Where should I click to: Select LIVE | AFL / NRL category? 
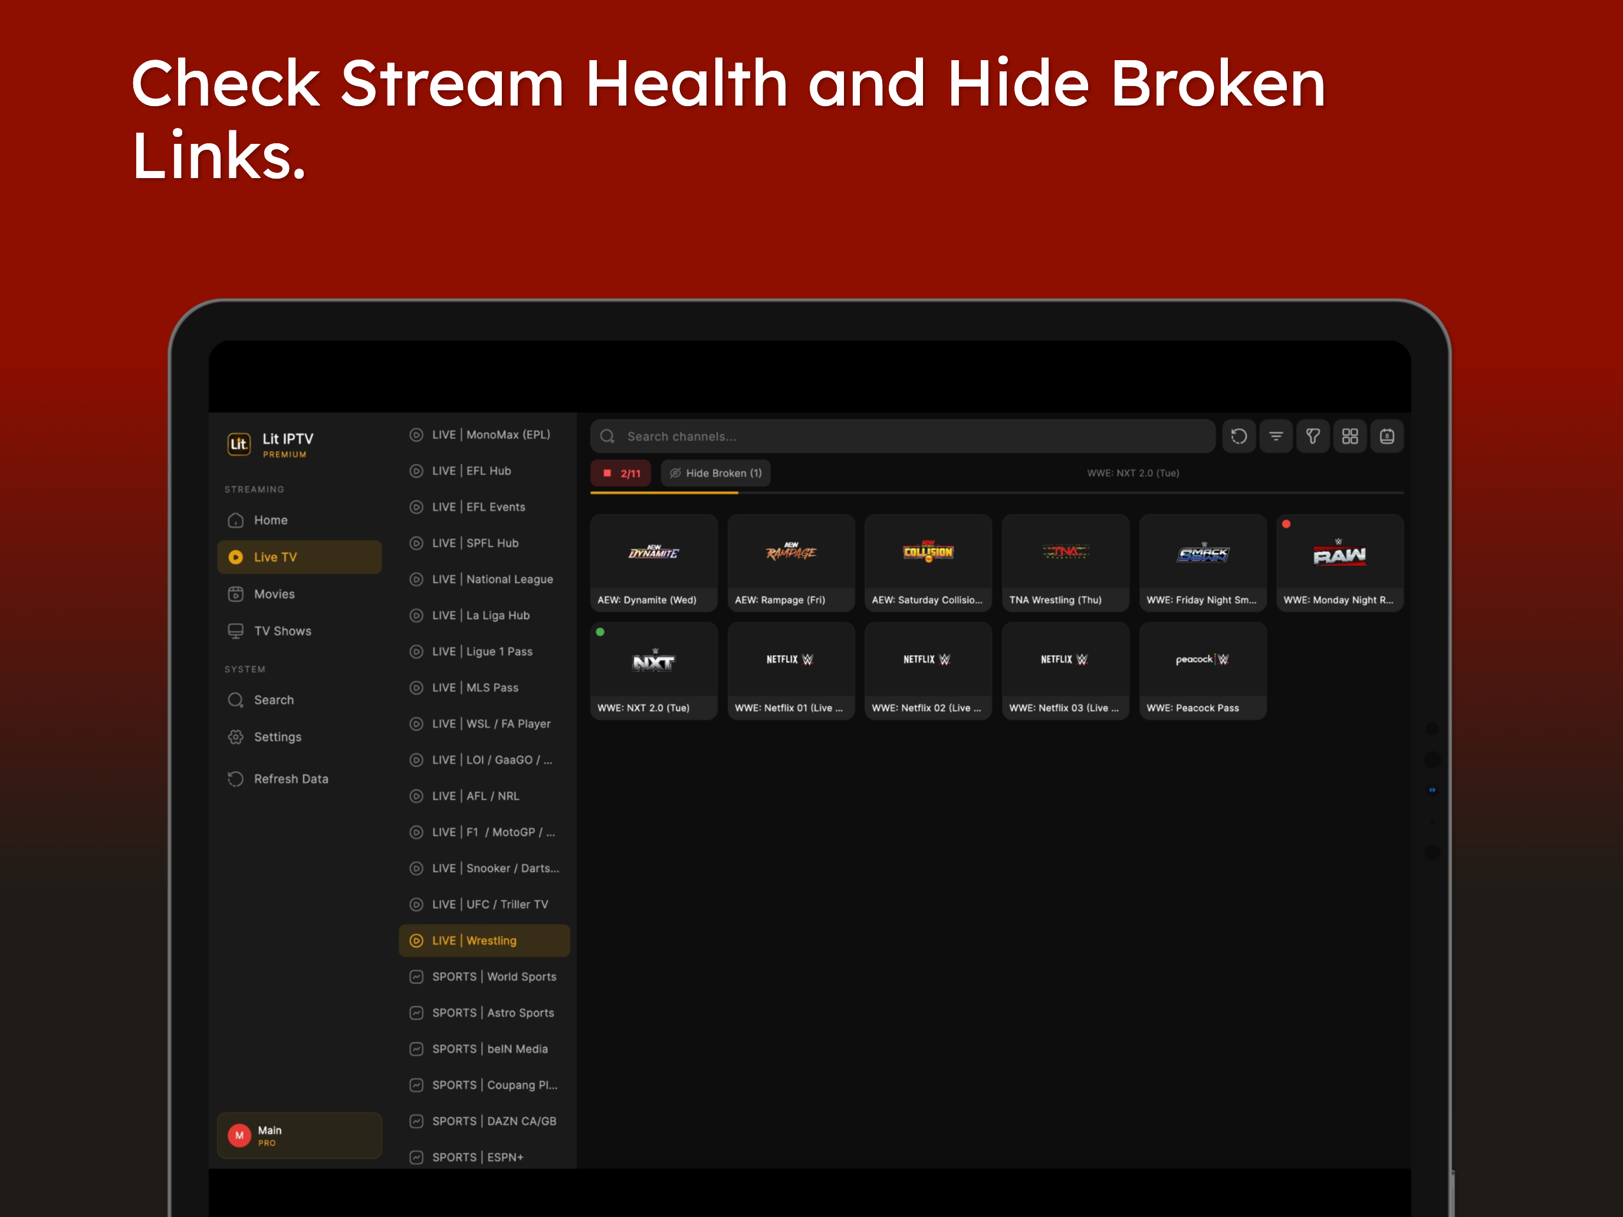pyautogui.click(x=484, y=796)
